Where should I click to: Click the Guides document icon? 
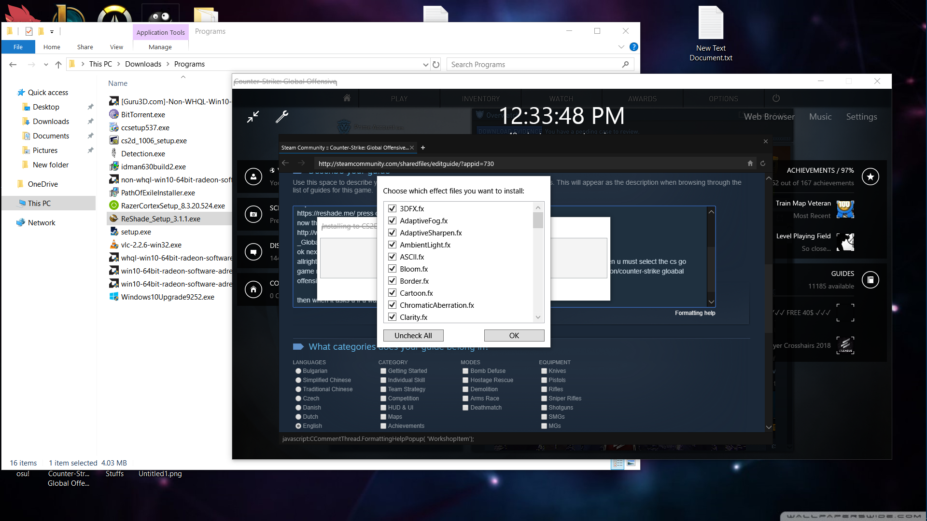(x=870, y=280)
